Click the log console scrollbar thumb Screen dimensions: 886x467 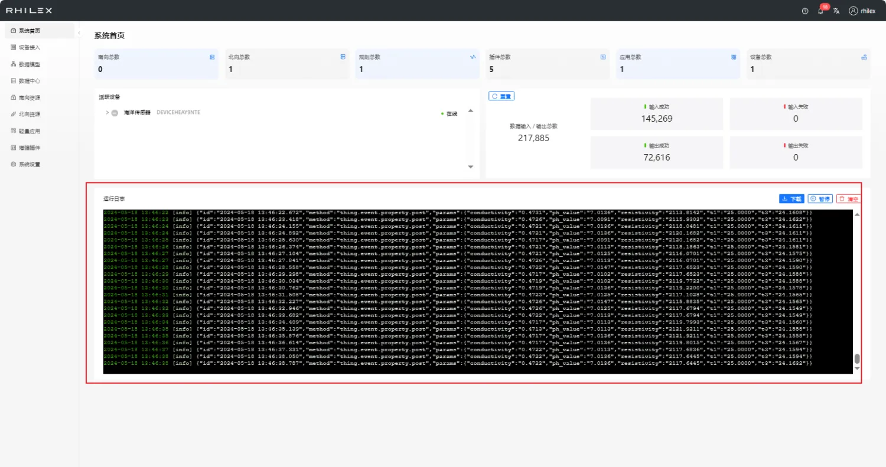(x=857, y=359)
